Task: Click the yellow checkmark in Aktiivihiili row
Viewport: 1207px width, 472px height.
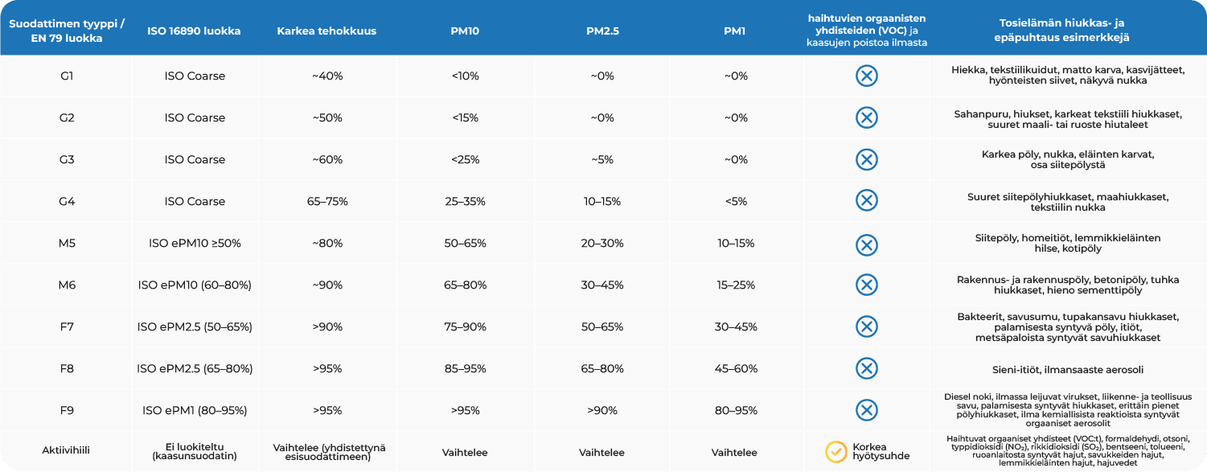Action: click(x=836, y=452)
